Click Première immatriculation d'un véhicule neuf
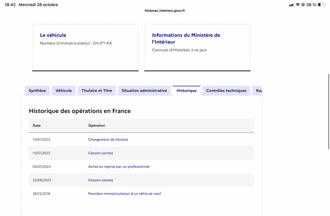The image size is (330, 216). tap(125, 193)
